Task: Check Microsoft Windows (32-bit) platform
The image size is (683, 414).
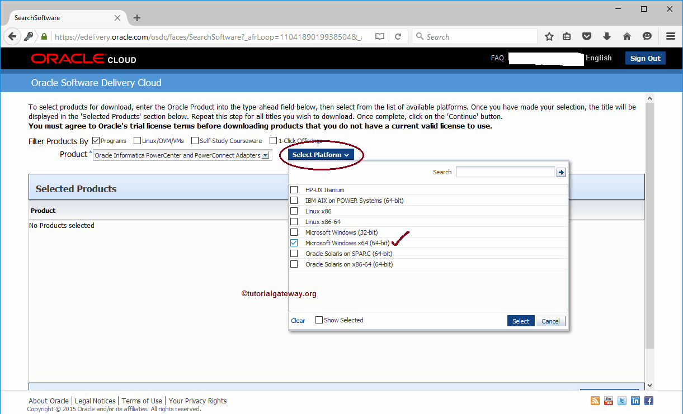Action: click(294, 232)
